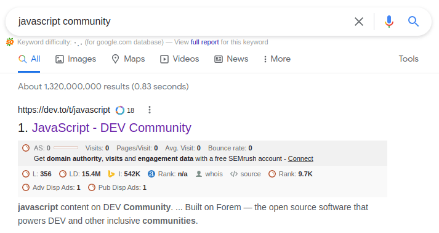The height and width of the screenshot is (233, 439).
Task: Switch to the Maps tab
Action: click(x=128, y=59)
